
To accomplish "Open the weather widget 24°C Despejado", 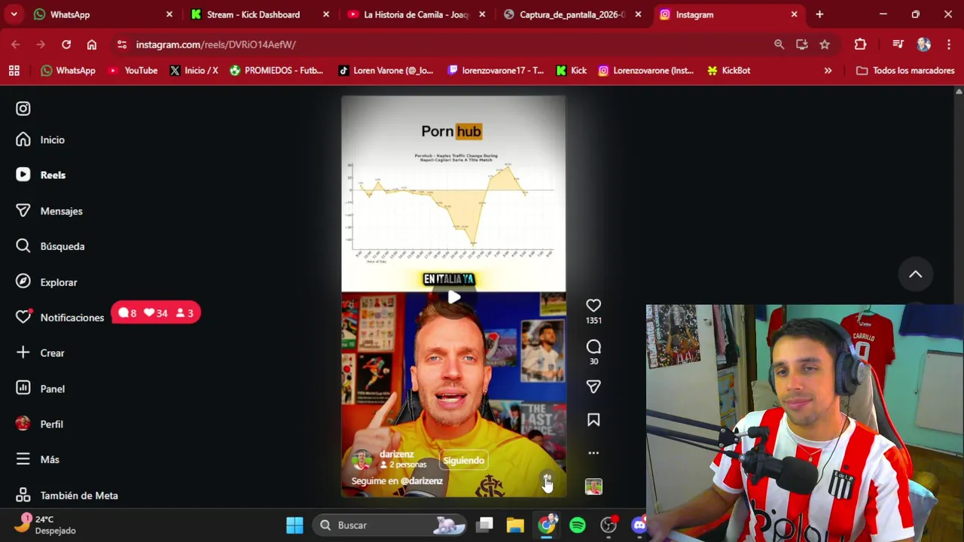I will [47, 525].
